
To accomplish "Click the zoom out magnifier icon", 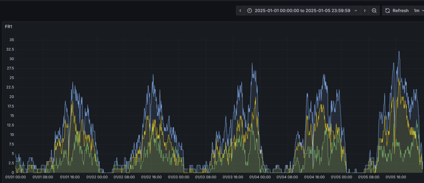I will tap(374, 11).
